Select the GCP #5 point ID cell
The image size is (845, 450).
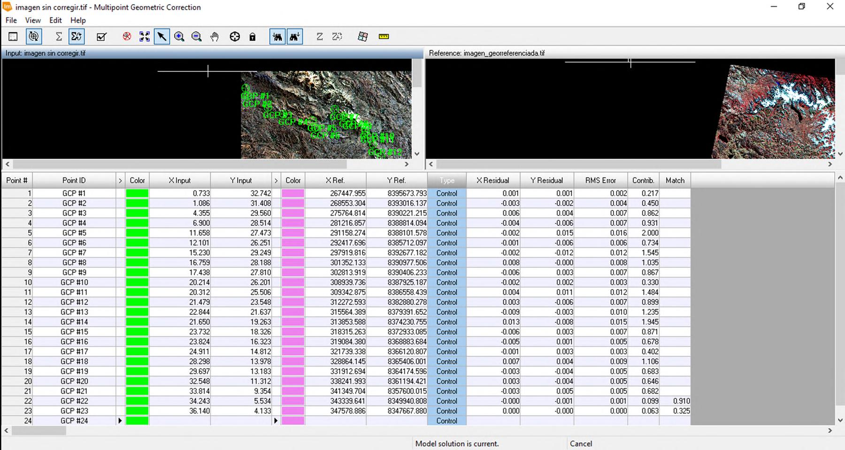(x=74, y=233)
